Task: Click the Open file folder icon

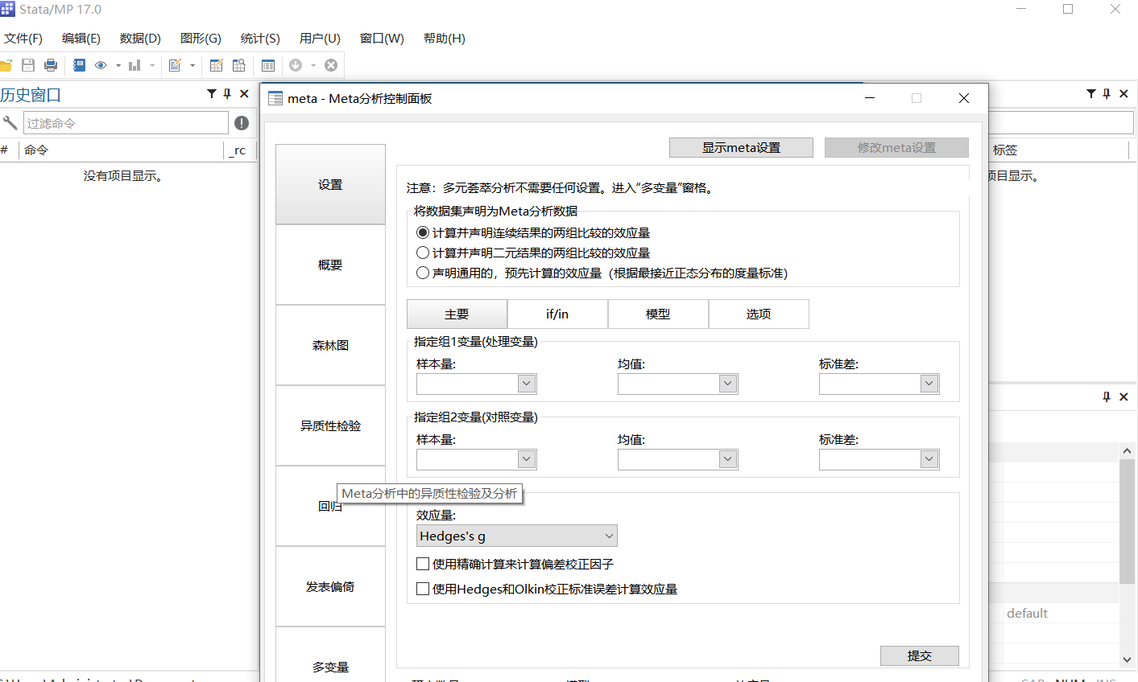Action: [x=5, y=65]
